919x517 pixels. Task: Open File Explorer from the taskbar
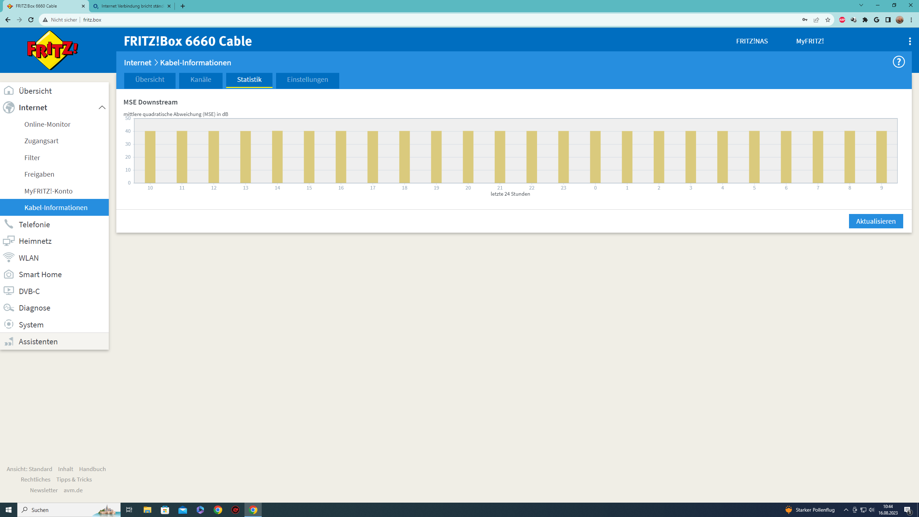tap(147, 510)
